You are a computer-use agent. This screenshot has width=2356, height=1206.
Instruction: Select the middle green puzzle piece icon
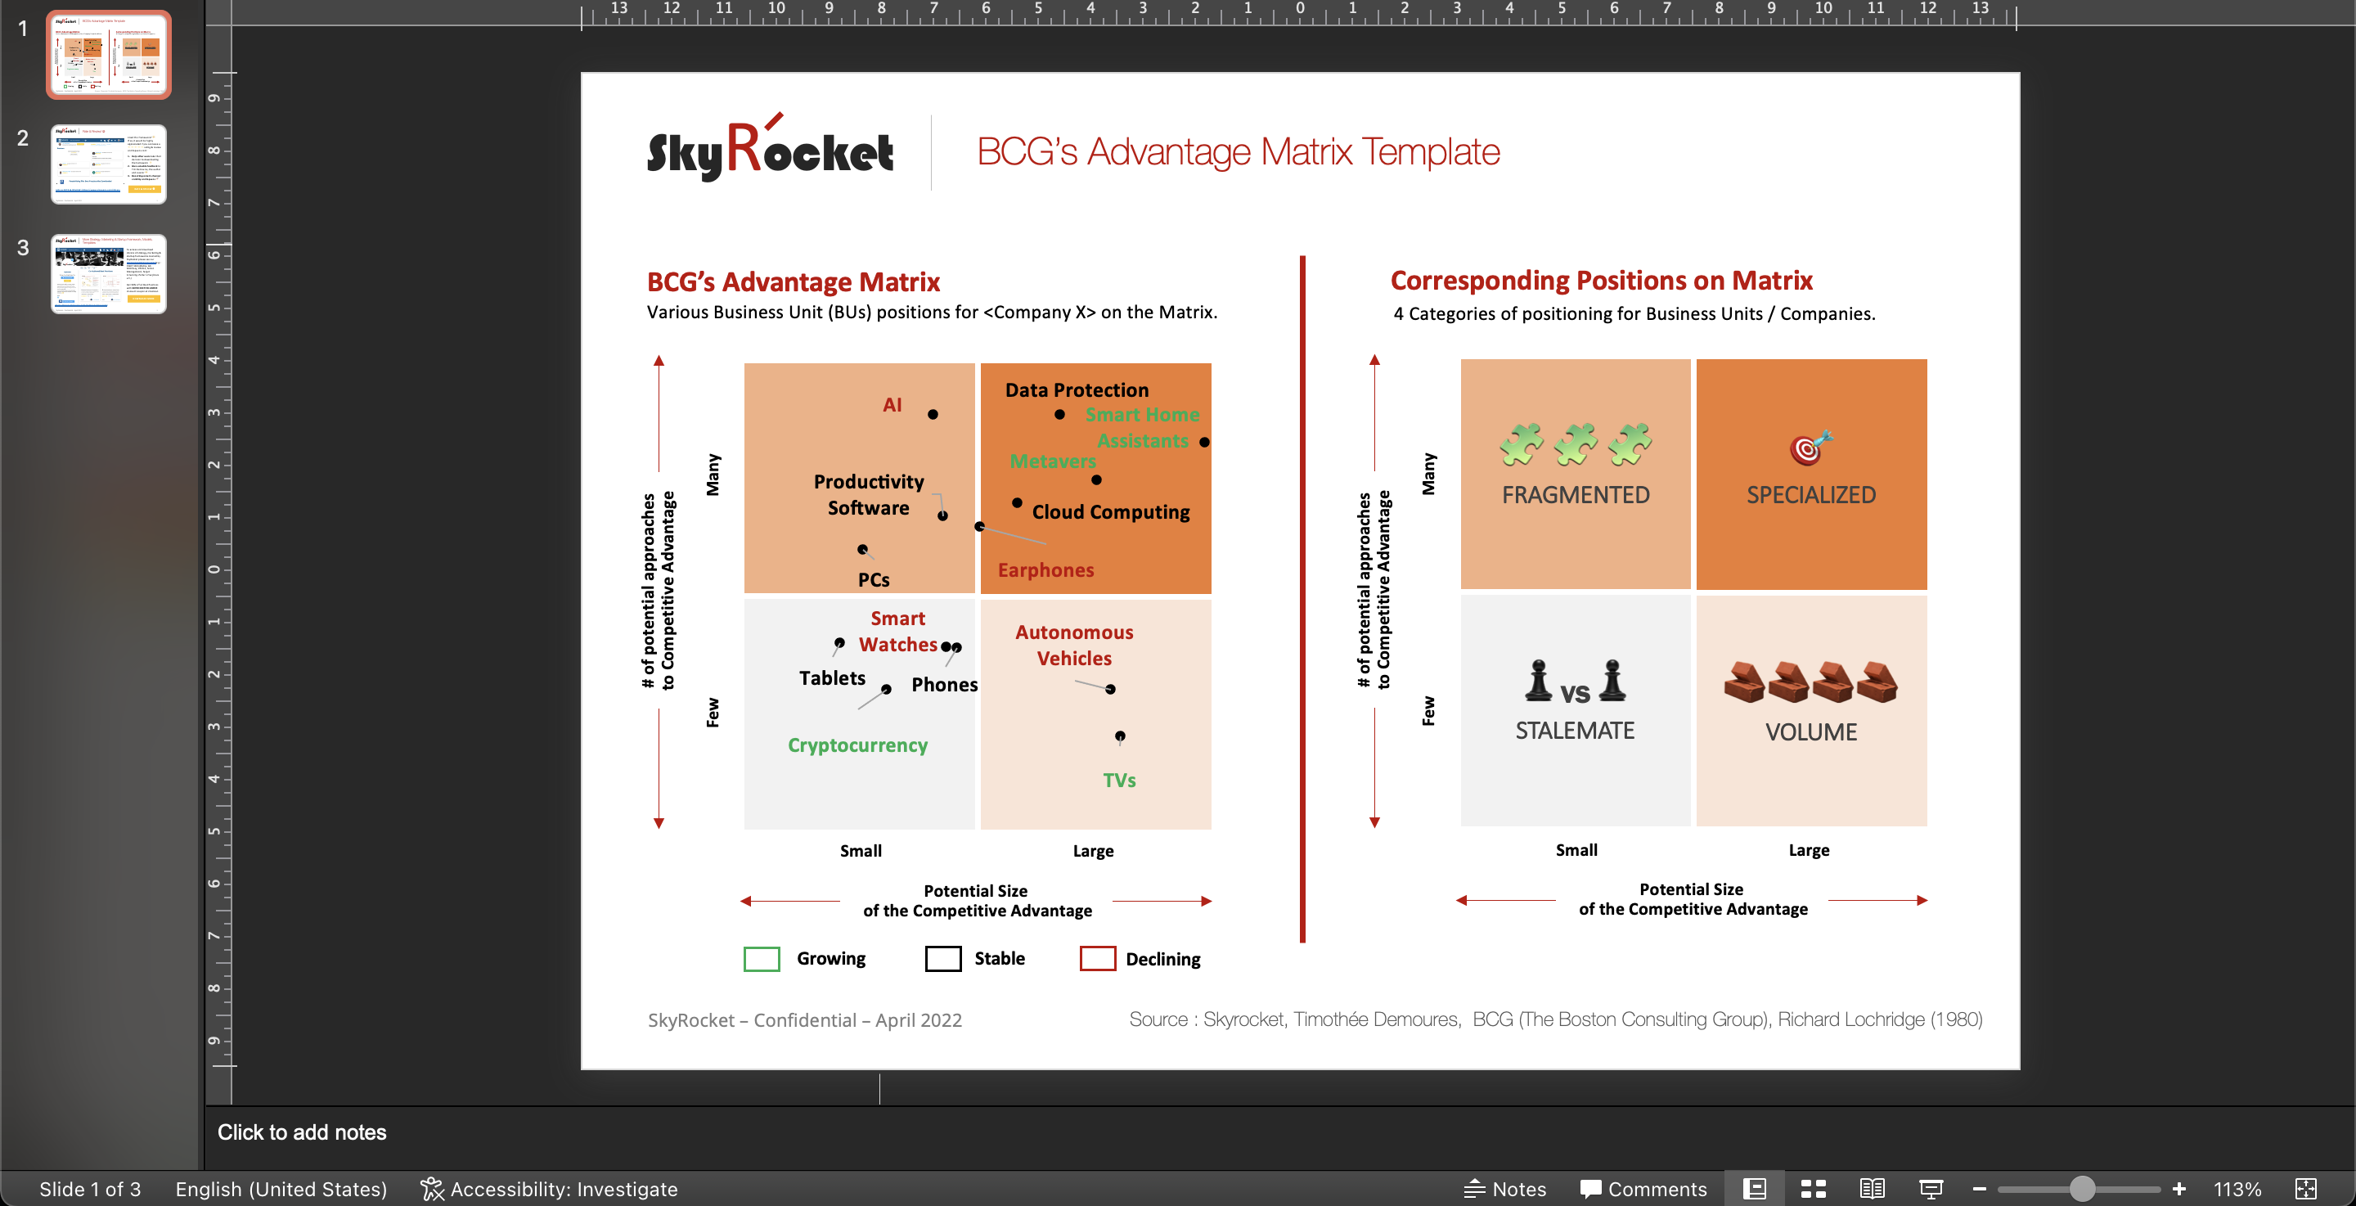[x=1575, y=443]
